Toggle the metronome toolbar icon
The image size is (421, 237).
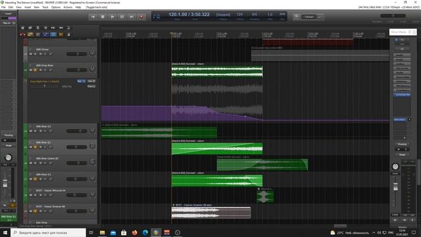pos(68,28)
